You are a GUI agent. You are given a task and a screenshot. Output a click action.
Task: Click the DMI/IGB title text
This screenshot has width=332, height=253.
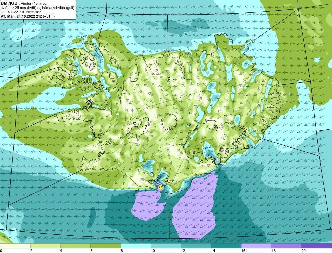tap(9, 3)
